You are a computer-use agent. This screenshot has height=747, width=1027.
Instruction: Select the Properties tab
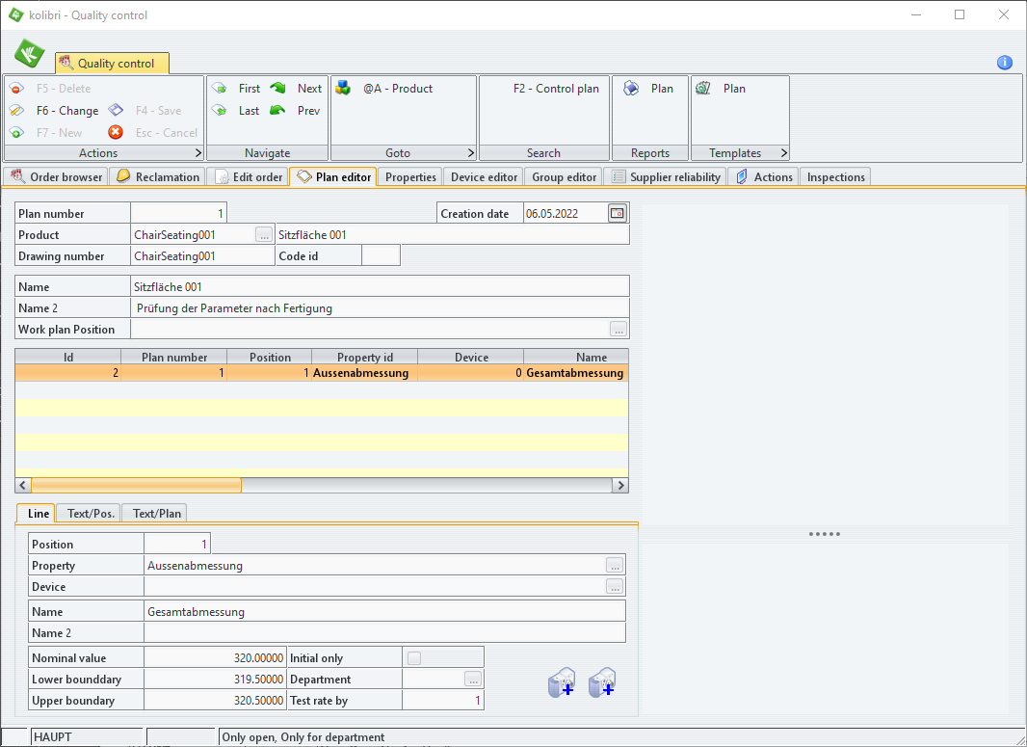(x=410, y=177)
